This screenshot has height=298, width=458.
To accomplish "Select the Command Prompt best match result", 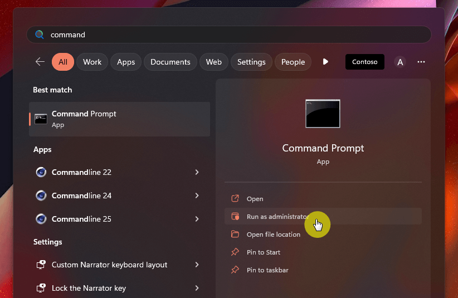I will tap(119, 119).
